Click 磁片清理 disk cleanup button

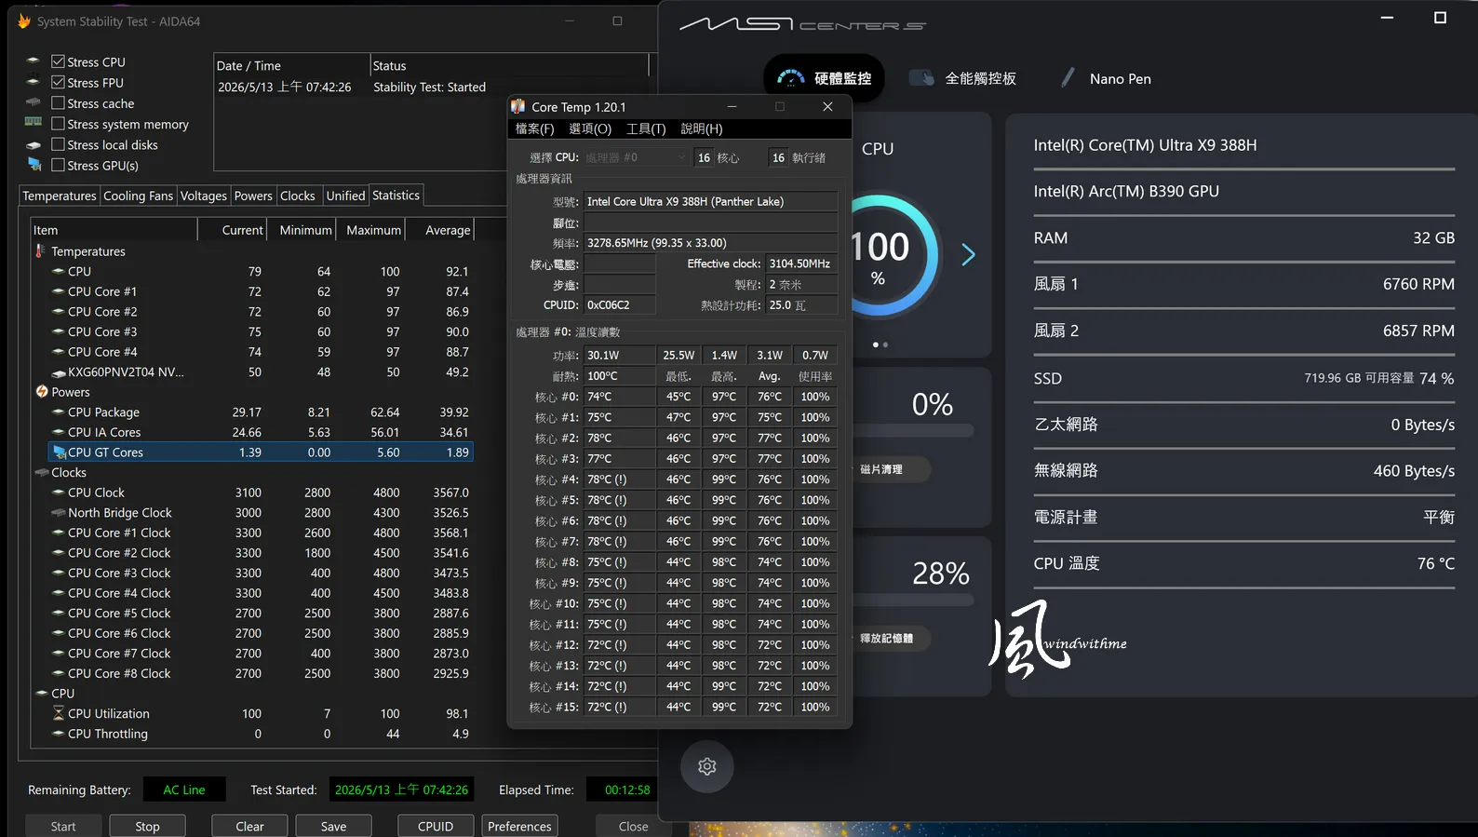click(881, 469)
